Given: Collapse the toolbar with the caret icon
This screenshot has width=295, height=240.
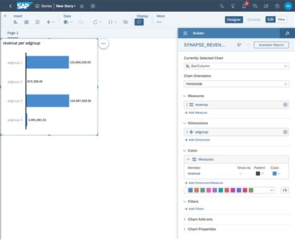Looking at the screenshot, I should point(5,16).
